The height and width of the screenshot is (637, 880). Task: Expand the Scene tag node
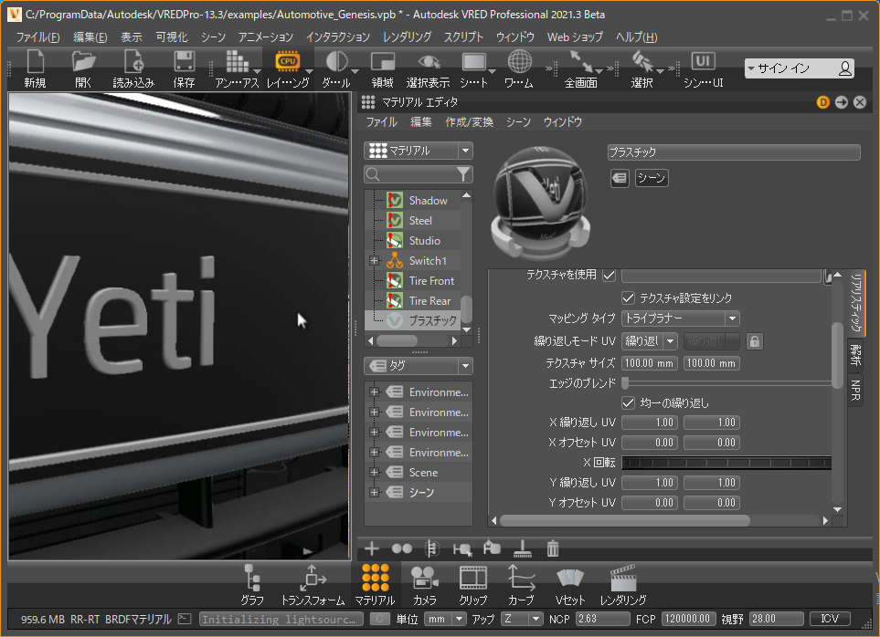pyautogui.click(x=375, y=473)
